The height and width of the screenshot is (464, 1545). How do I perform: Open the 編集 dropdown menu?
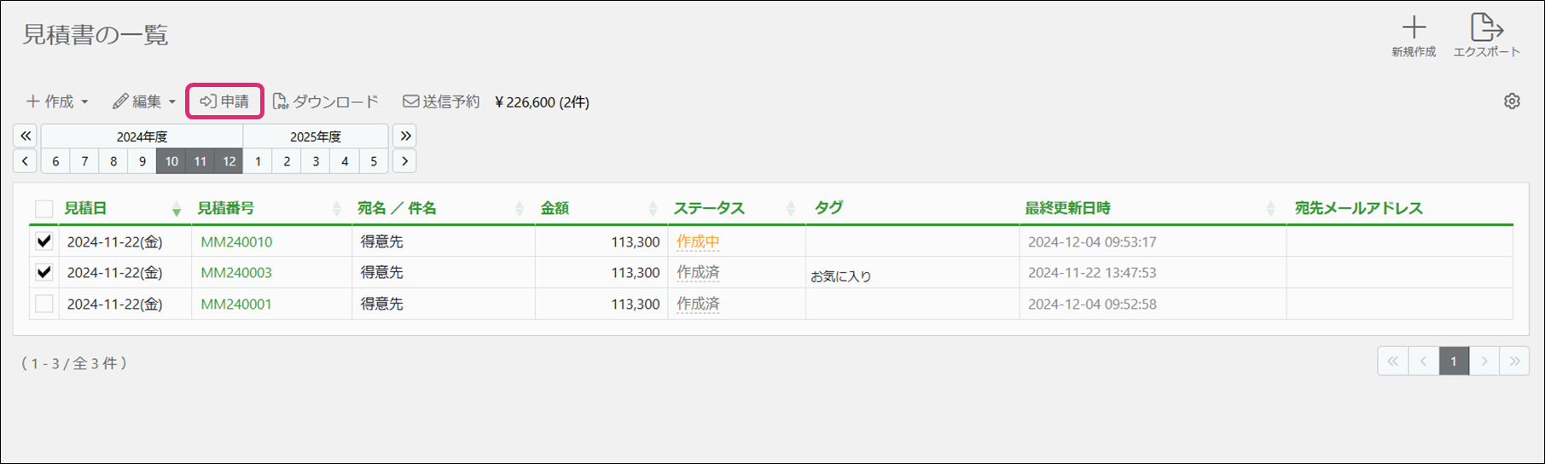click(x=144, y=101)
